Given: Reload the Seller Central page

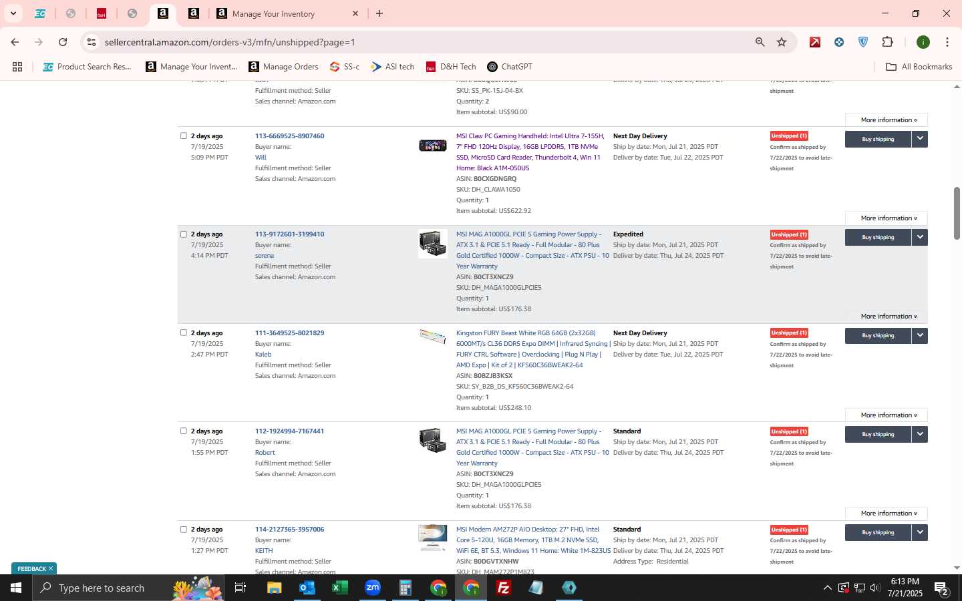Looking at the screenshot, I should (63, 42).
